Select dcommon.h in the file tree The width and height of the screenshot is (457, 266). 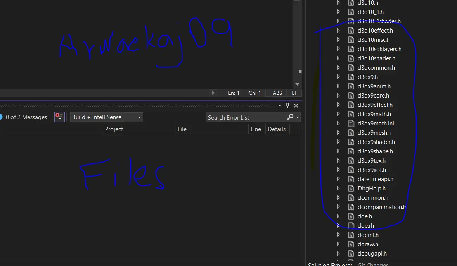tap(373, 198)
